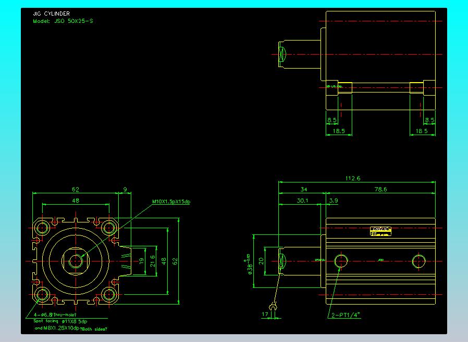This screenshot has width=468, height=342.
Task: Click the right "18.5" dimension in top view
Action: (x=422, y=131)
